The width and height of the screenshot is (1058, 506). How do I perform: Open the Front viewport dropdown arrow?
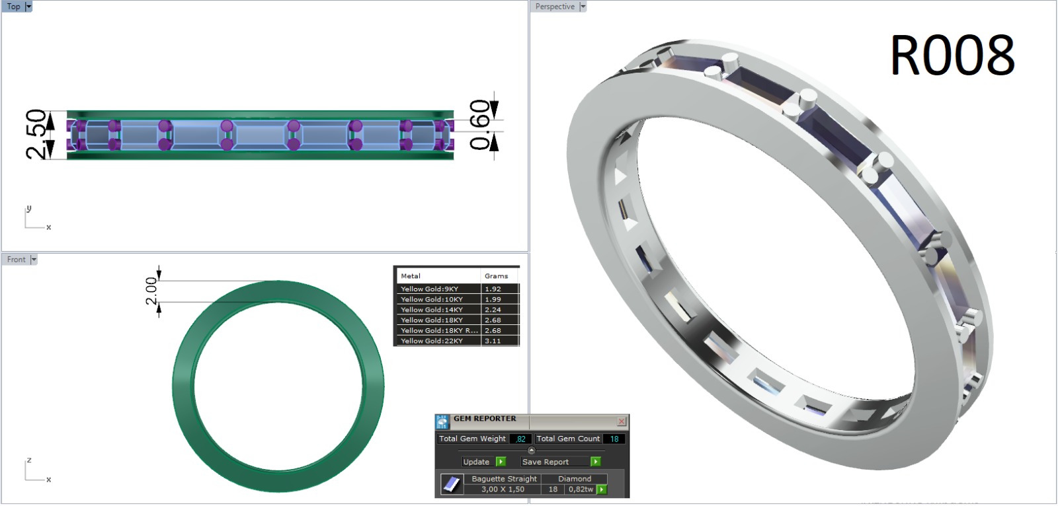click(x=34, y=260)
